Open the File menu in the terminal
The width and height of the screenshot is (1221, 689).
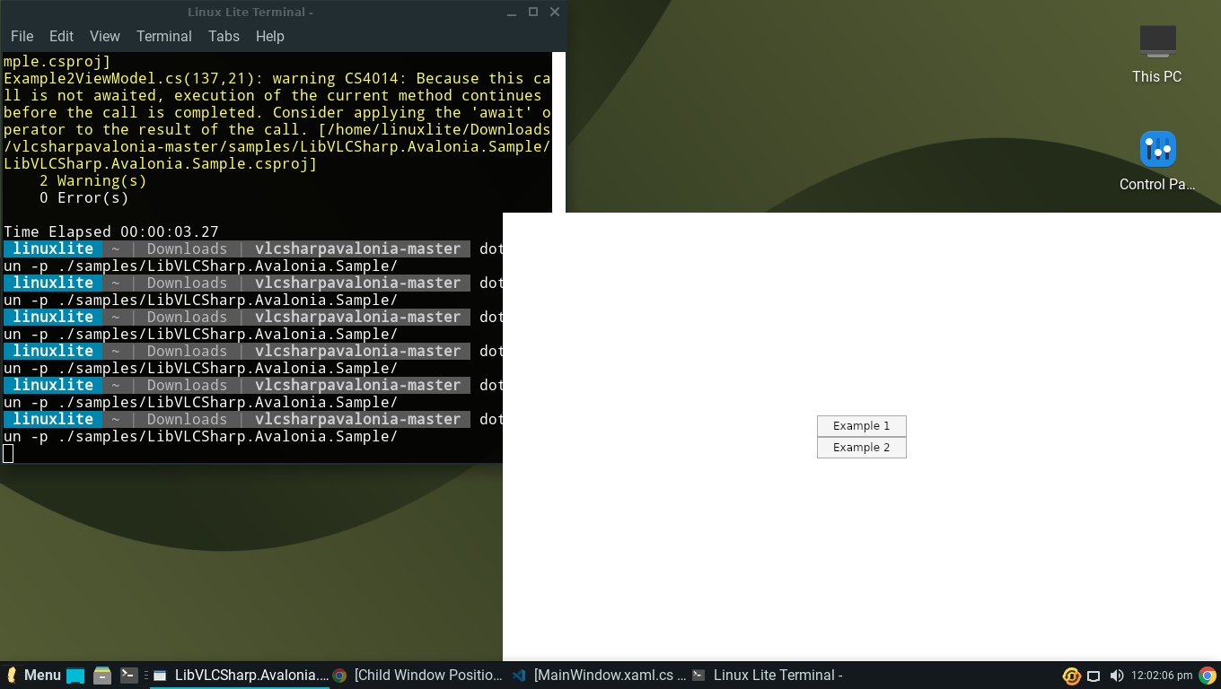[22, 36]
